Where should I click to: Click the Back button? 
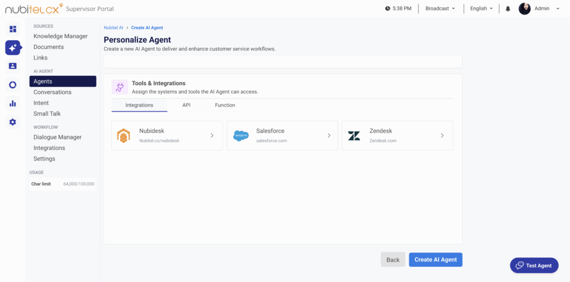tap(393, 260)
